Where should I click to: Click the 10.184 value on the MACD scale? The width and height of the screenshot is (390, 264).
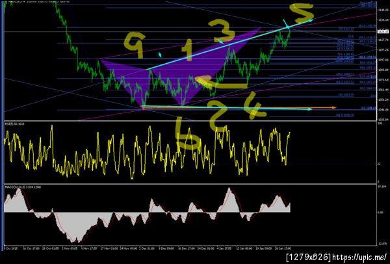[x=383, y=187]
